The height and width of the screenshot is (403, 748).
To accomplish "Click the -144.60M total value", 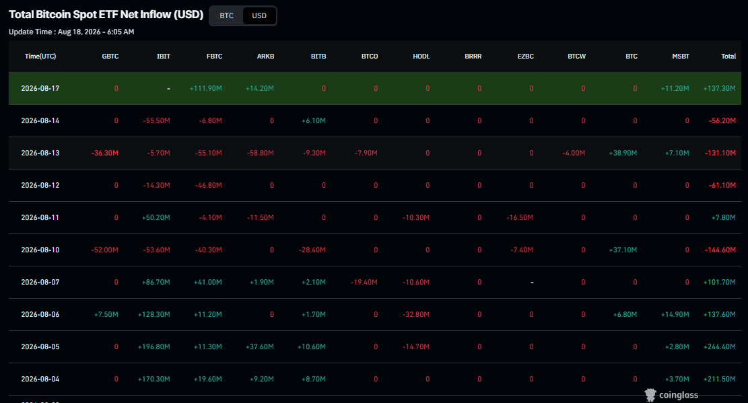I will tap(720, 250).
